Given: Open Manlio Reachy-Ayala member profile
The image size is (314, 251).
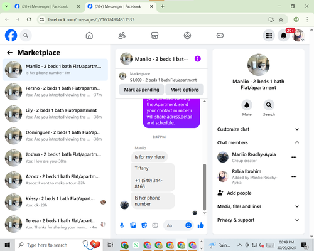Looking at the screenshot, I should pyautogui.click(x=254, y=154).
